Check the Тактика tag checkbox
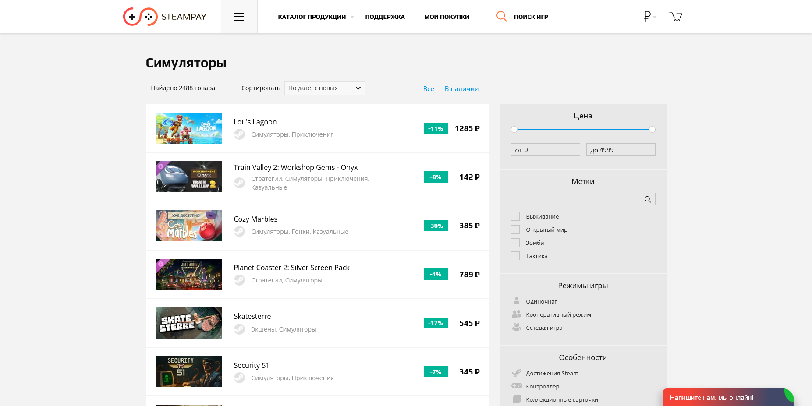This screenshot has width=812, height=406. (515, 256)
